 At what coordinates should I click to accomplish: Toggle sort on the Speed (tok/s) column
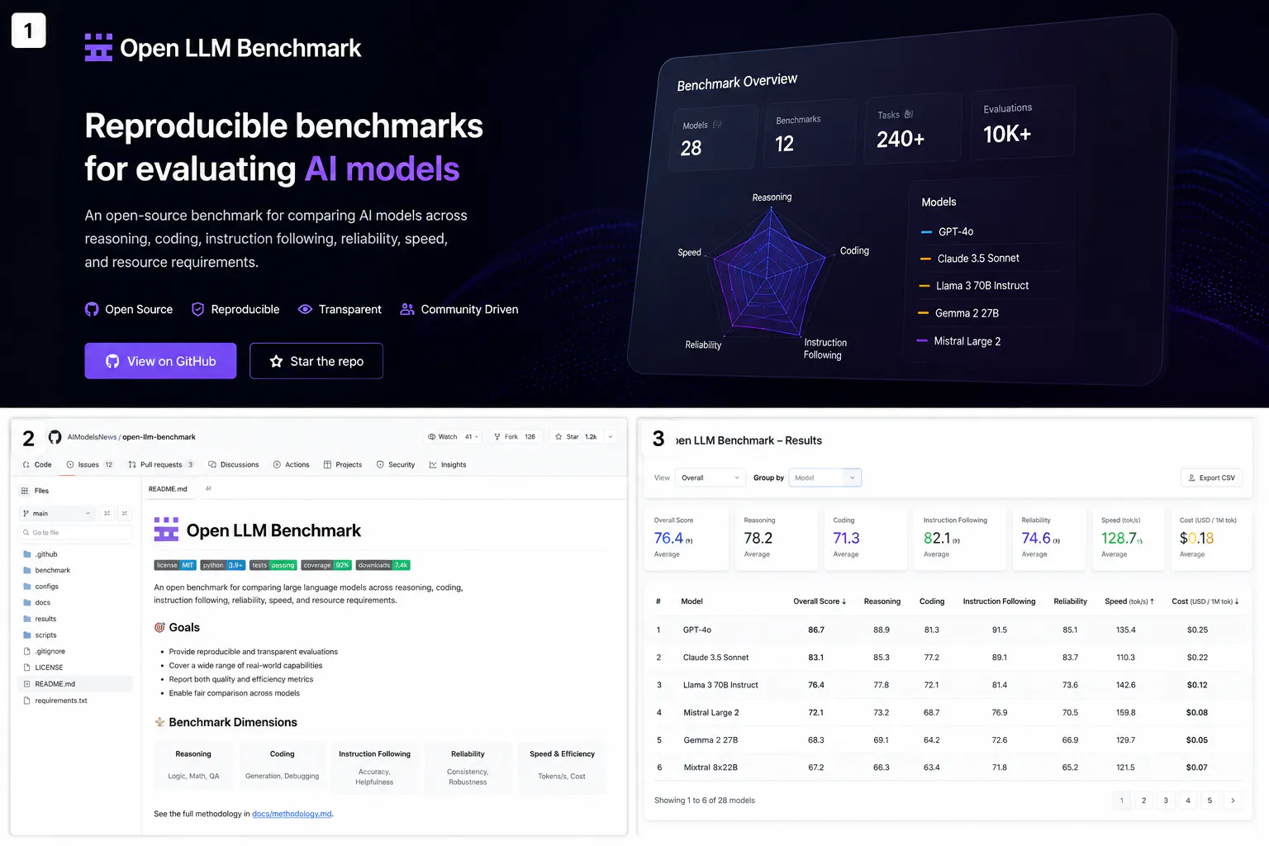1129,601
